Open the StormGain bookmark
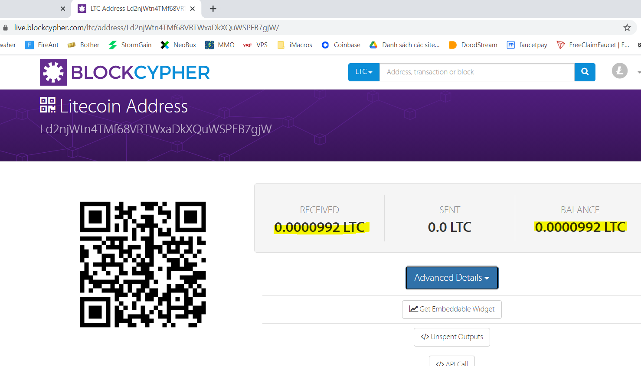The image size is (641, 366). click(130, 45)
